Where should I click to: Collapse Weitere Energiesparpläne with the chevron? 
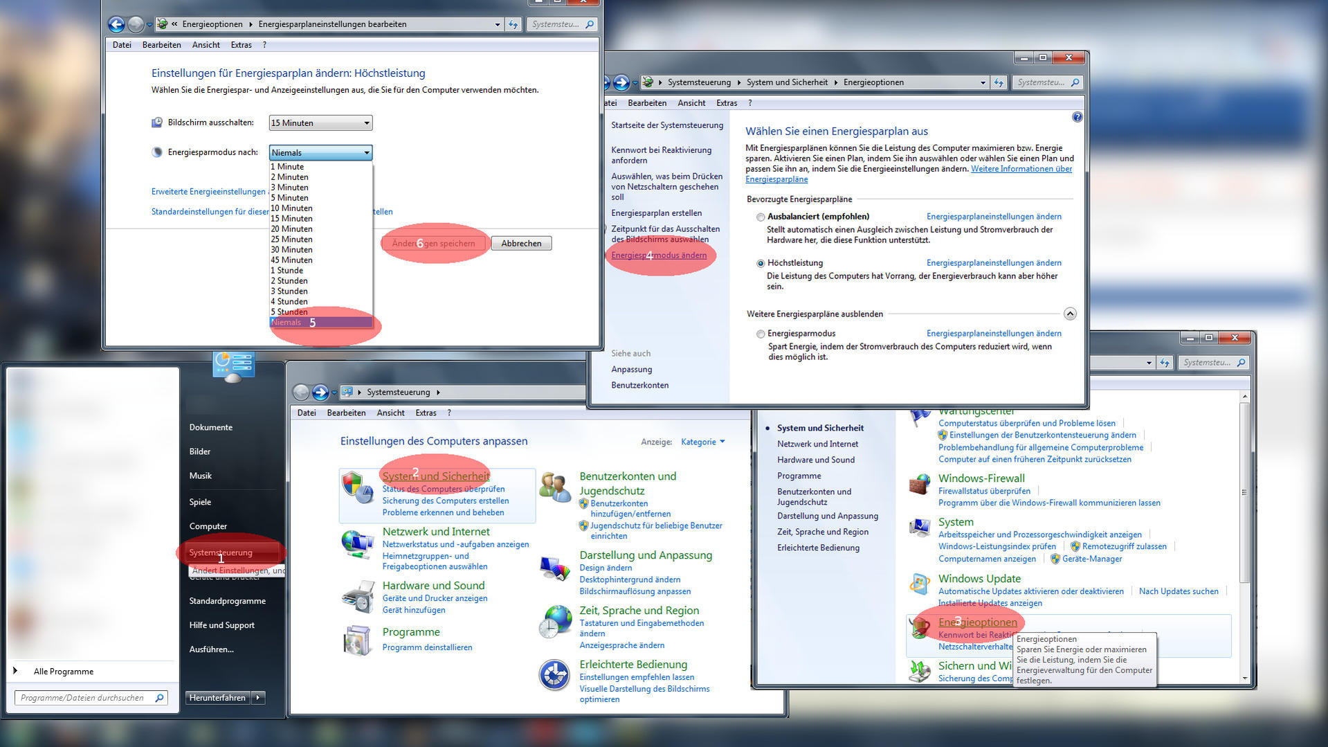pyautogui.click(x=1070, y=314)
